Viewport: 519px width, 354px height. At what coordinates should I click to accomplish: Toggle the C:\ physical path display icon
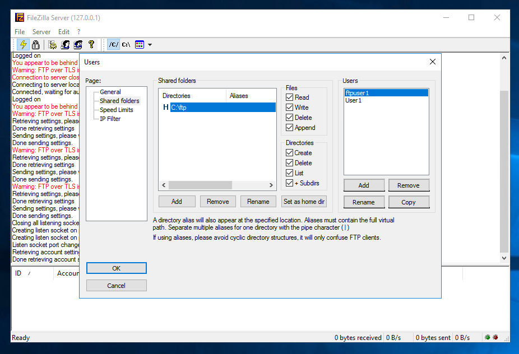[x=126, y=44]
